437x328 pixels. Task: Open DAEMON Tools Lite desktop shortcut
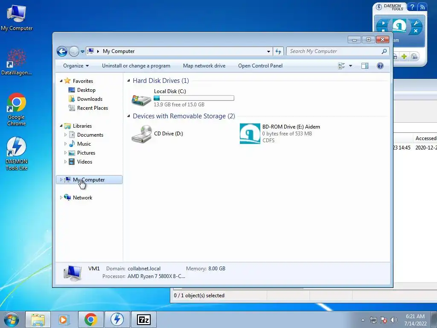click(17, 154)
